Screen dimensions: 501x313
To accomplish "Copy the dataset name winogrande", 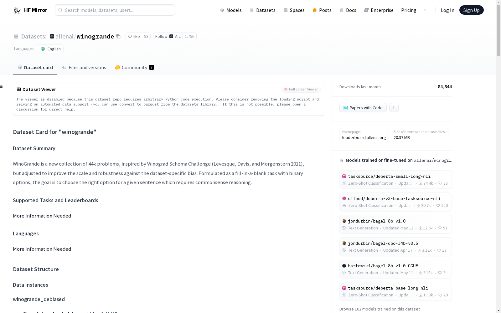I will pyautogui.click(x=118, y=36).
